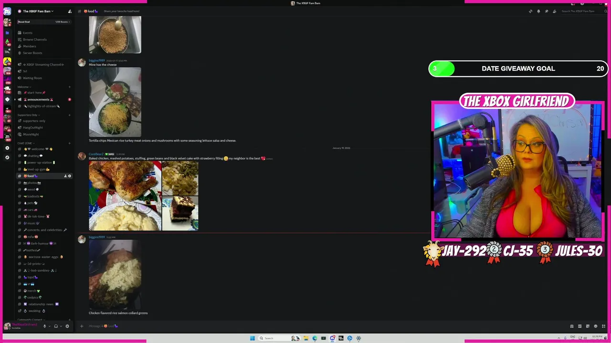Open Events in the sidebar
Viewport: 611px width, 343px height.
[44, 33]
